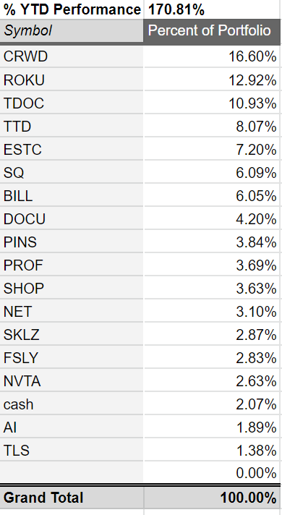Select the PINS symbol cell
This screenshot has width=282, height=515.
(x=72, y=242)
